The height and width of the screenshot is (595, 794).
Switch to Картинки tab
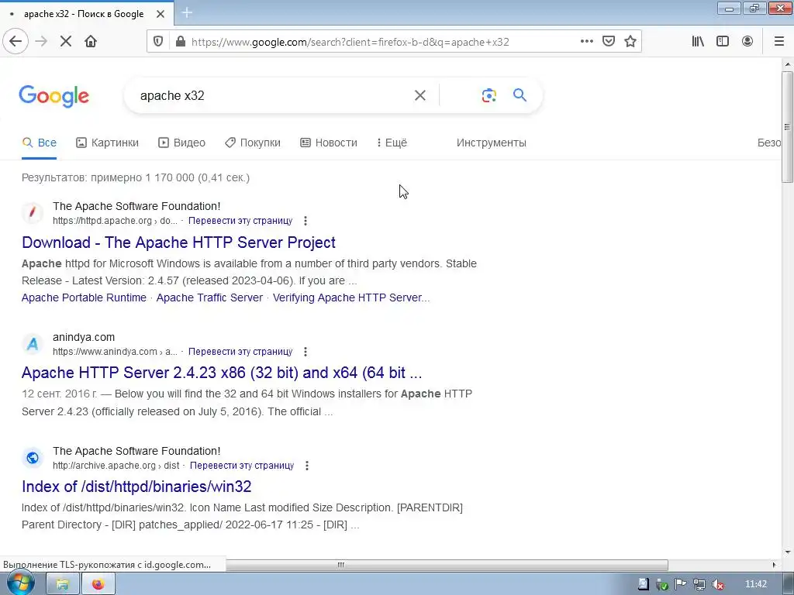point(107,143)
